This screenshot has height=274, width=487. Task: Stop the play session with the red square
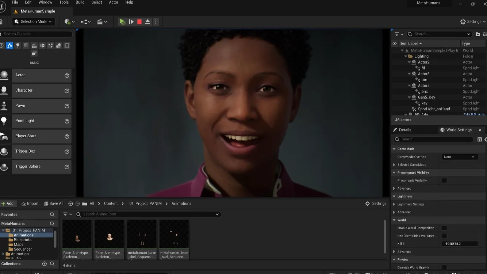(139, 22)
